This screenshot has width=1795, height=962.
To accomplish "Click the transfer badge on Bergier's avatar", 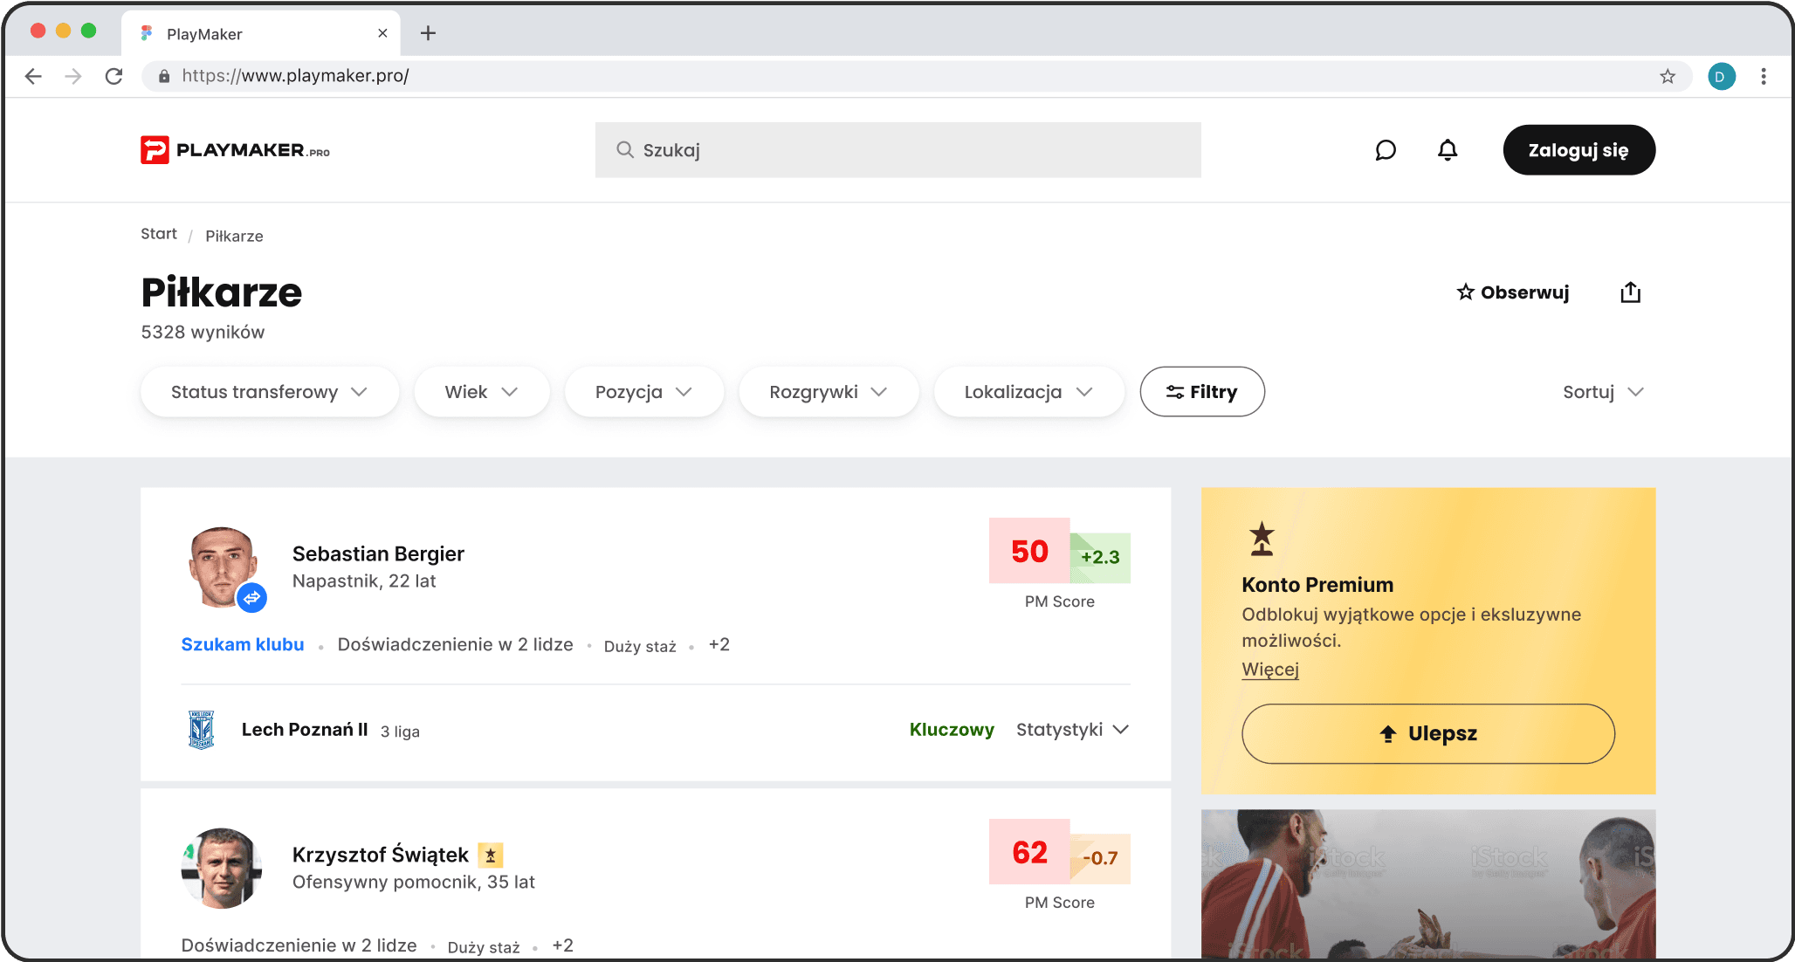I will click(x=251, y=598).
